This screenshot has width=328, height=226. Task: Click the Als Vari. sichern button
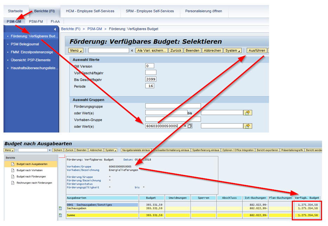pyautogui.click(x=152, y=51)
